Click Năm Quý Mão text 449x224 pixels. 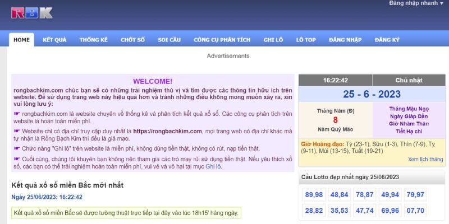point(335,129)
